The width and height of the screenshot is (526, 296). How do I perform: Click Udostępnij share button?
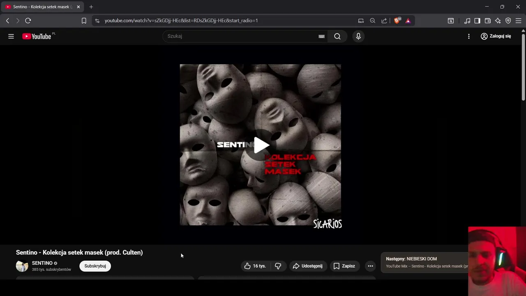[x=308, y=266]
